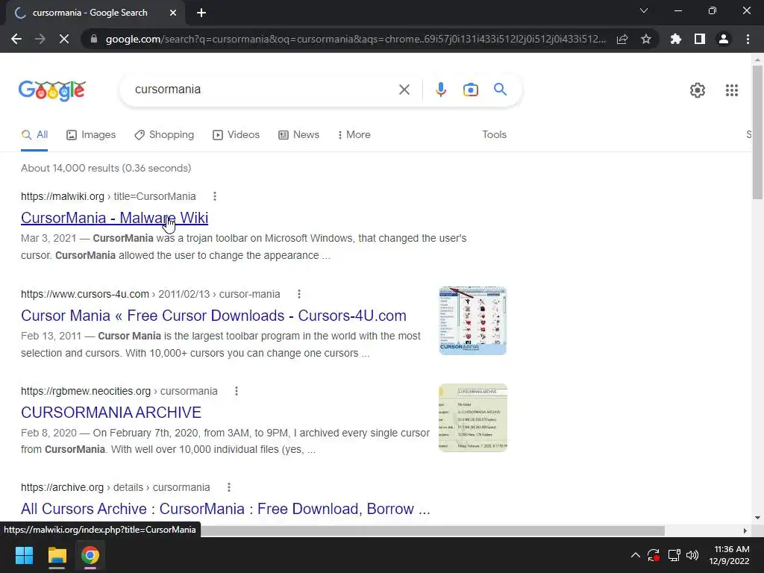Open Chrome's three-dot menu
The width and height of the screenshot is (764, 573).
point(748,39)
